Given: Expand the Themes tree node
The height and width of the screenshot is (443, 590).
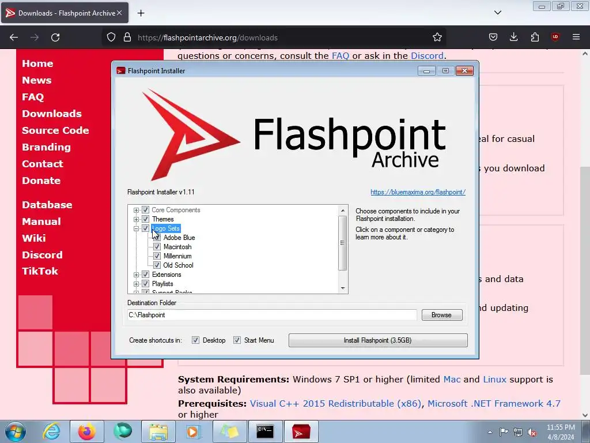Looking at the screenshot, I should coord(136,219).
